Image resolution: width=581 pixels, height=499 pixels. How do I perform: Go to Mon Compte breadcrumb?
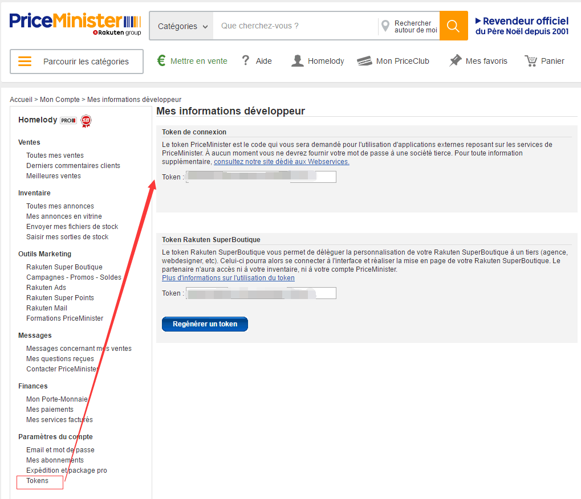(60, 100)
